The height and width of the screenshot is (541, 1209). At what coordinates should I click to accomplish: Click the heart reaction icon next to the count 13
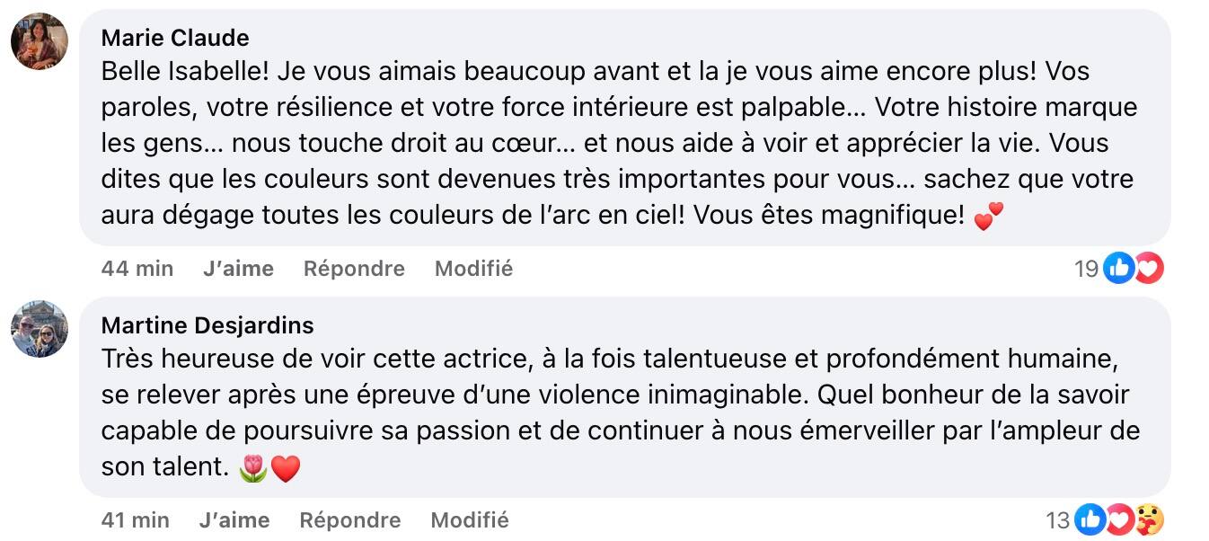[1117, 519]
